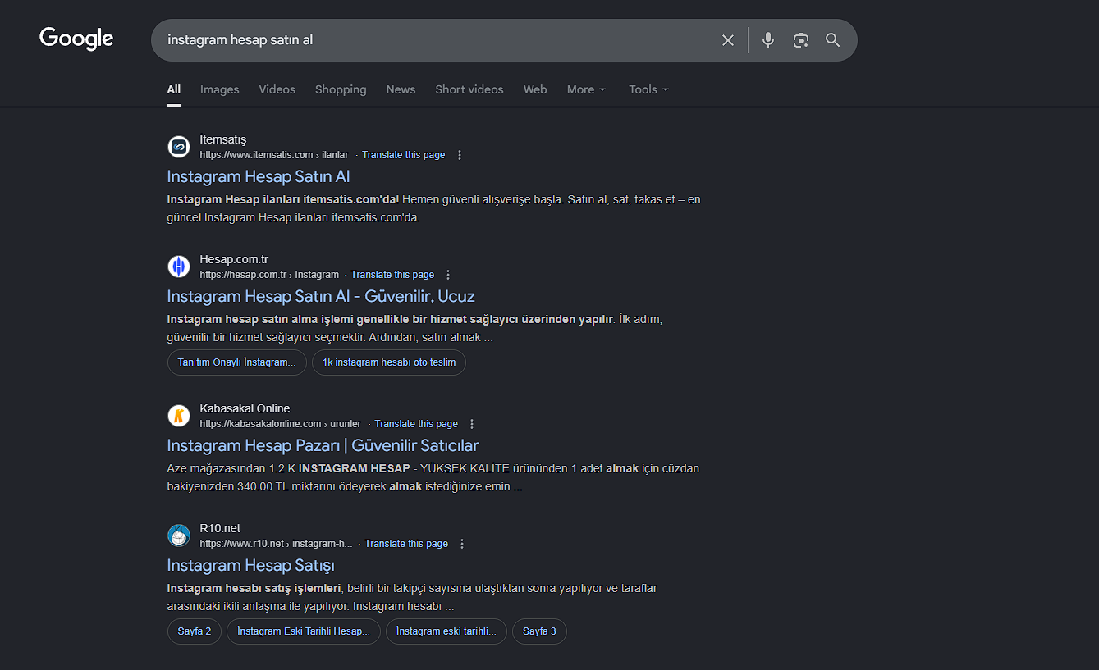Open the 'Sayfa 3' sitelink chip
This screenshot has height=670, width=1099.
(539, 631)
